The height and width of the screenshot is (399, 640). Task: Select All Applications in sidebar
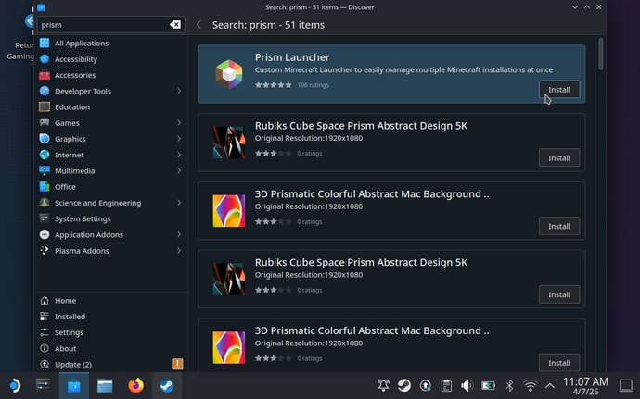click(82, 44)
